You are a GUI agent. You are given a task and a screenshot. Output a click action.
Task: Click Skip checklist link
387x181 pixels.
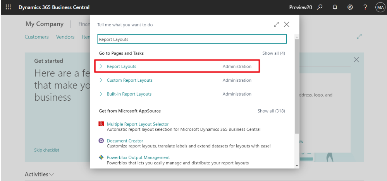46,150
